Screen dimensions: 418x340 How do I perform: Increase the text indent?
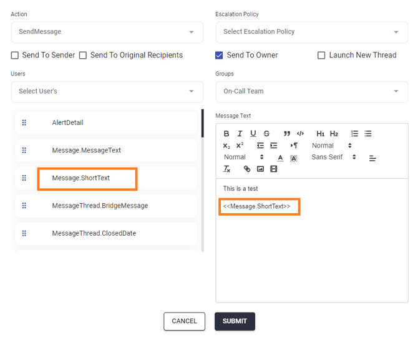(273, 146)
